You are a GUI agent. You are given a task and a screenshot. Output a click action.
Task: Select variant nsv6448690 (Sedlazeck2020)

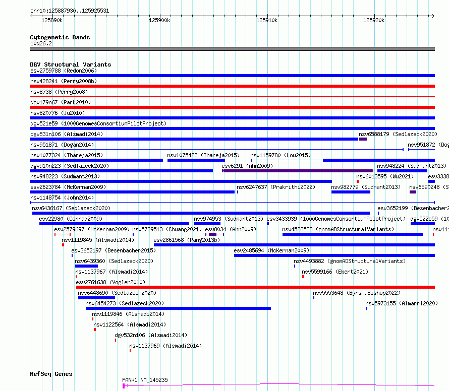117,293
